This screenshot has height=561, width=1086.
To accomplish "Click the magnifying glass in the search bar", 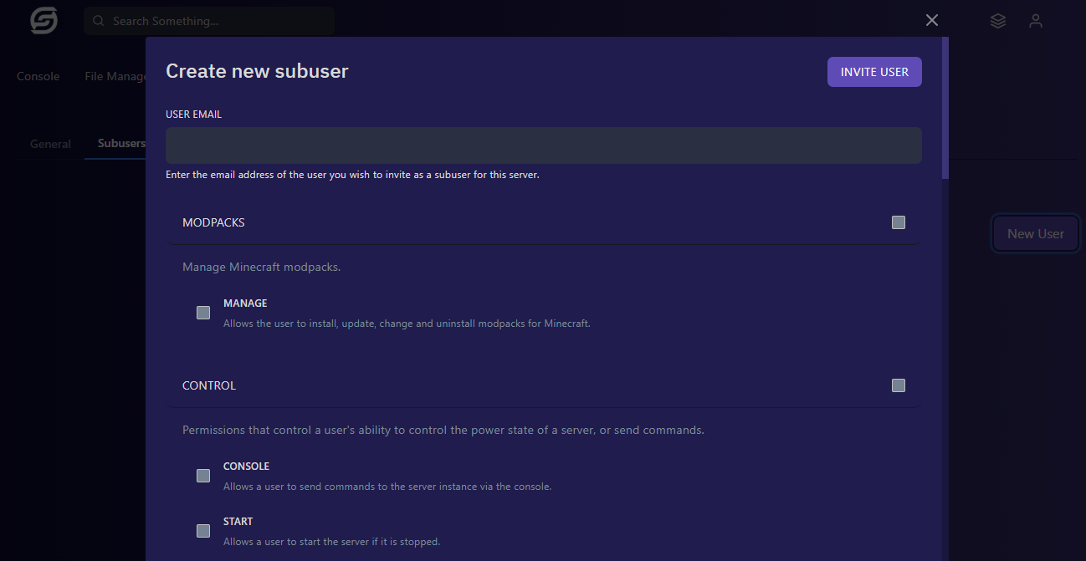I will coord(98,20).
